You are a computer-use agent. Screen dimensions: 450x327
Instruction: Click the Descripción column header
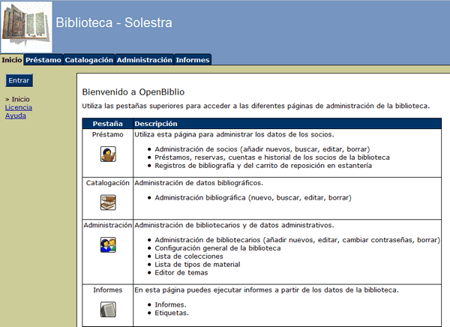coord(156,124)
